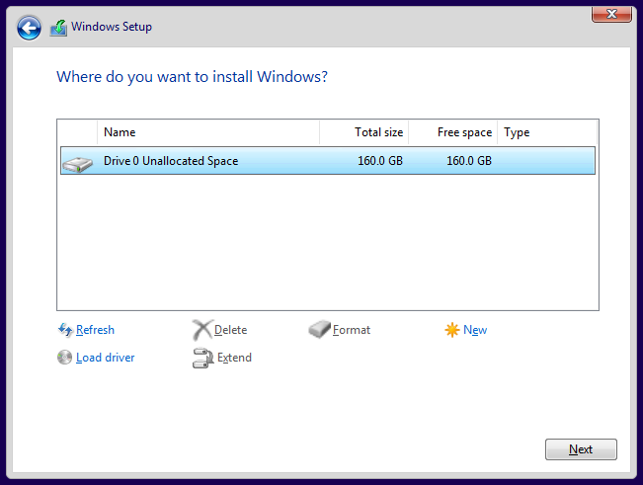Viewport: 643px width, 485px height.
Task: Click the Windows Setup title bar icon
Action: (x=59, y=28)
